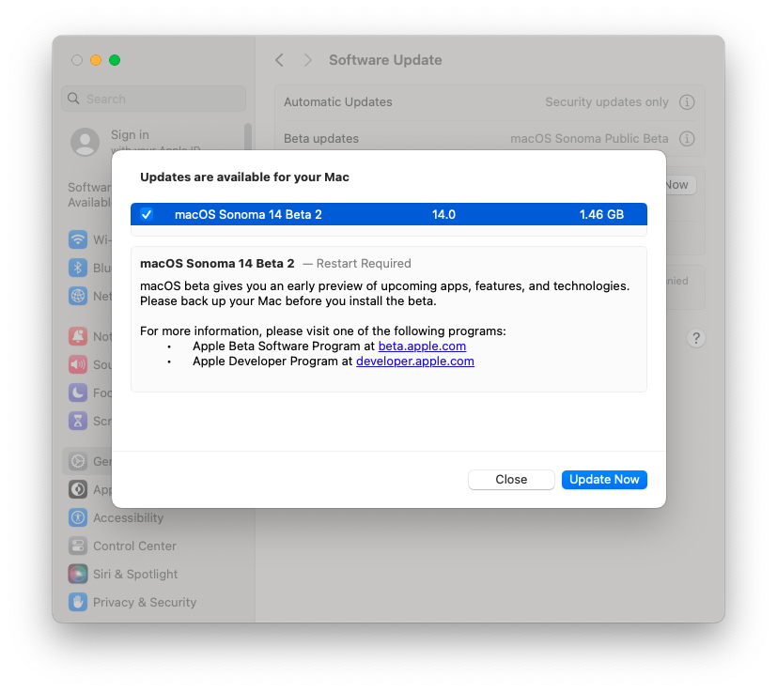Select the Network globe icon

78,296
